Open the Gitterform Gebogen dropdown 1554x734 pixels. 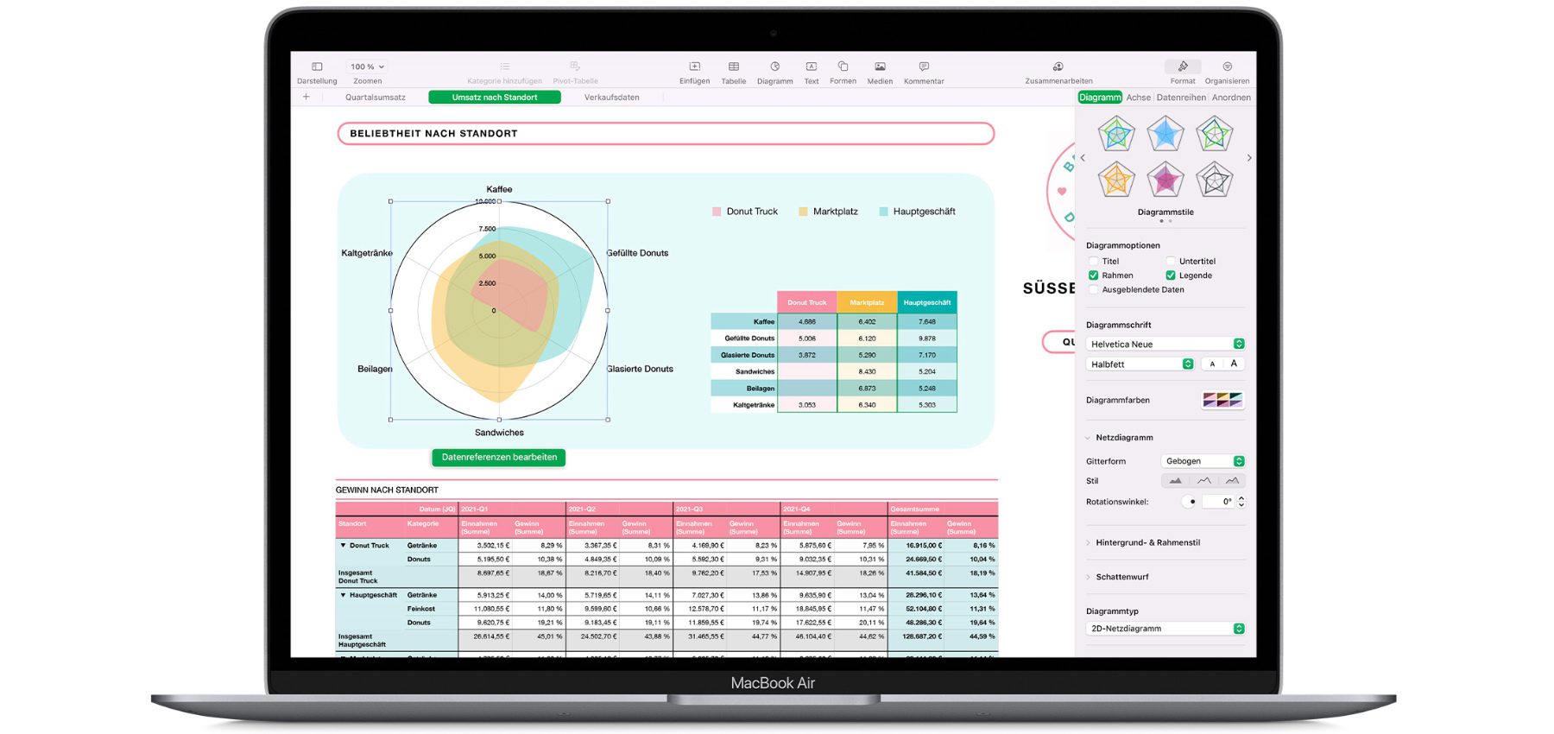pos(1203,461)
